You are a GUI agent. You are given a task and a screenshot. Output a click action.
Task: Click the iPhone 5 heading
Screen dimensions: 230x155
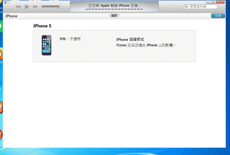tap(42, 26)
